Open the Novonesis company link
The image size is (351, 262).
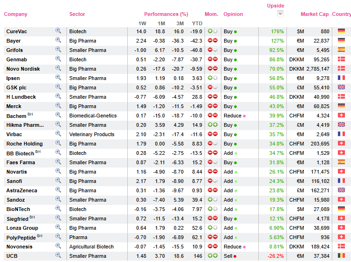pos(19,247)
